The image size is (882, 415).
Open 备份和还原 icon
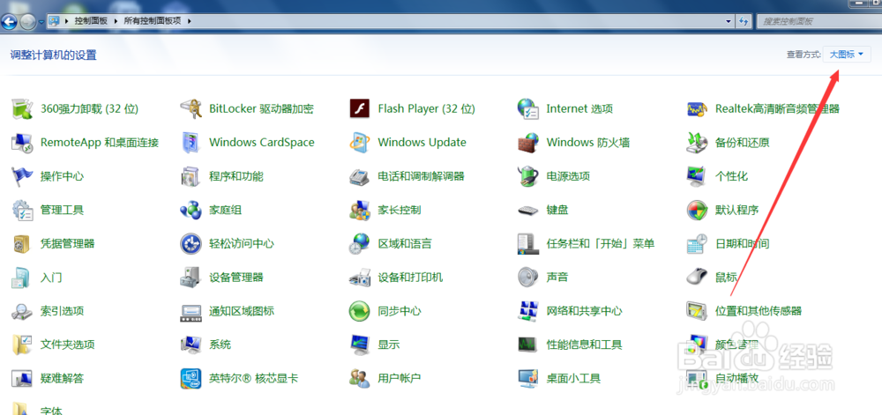pos(697,142)
